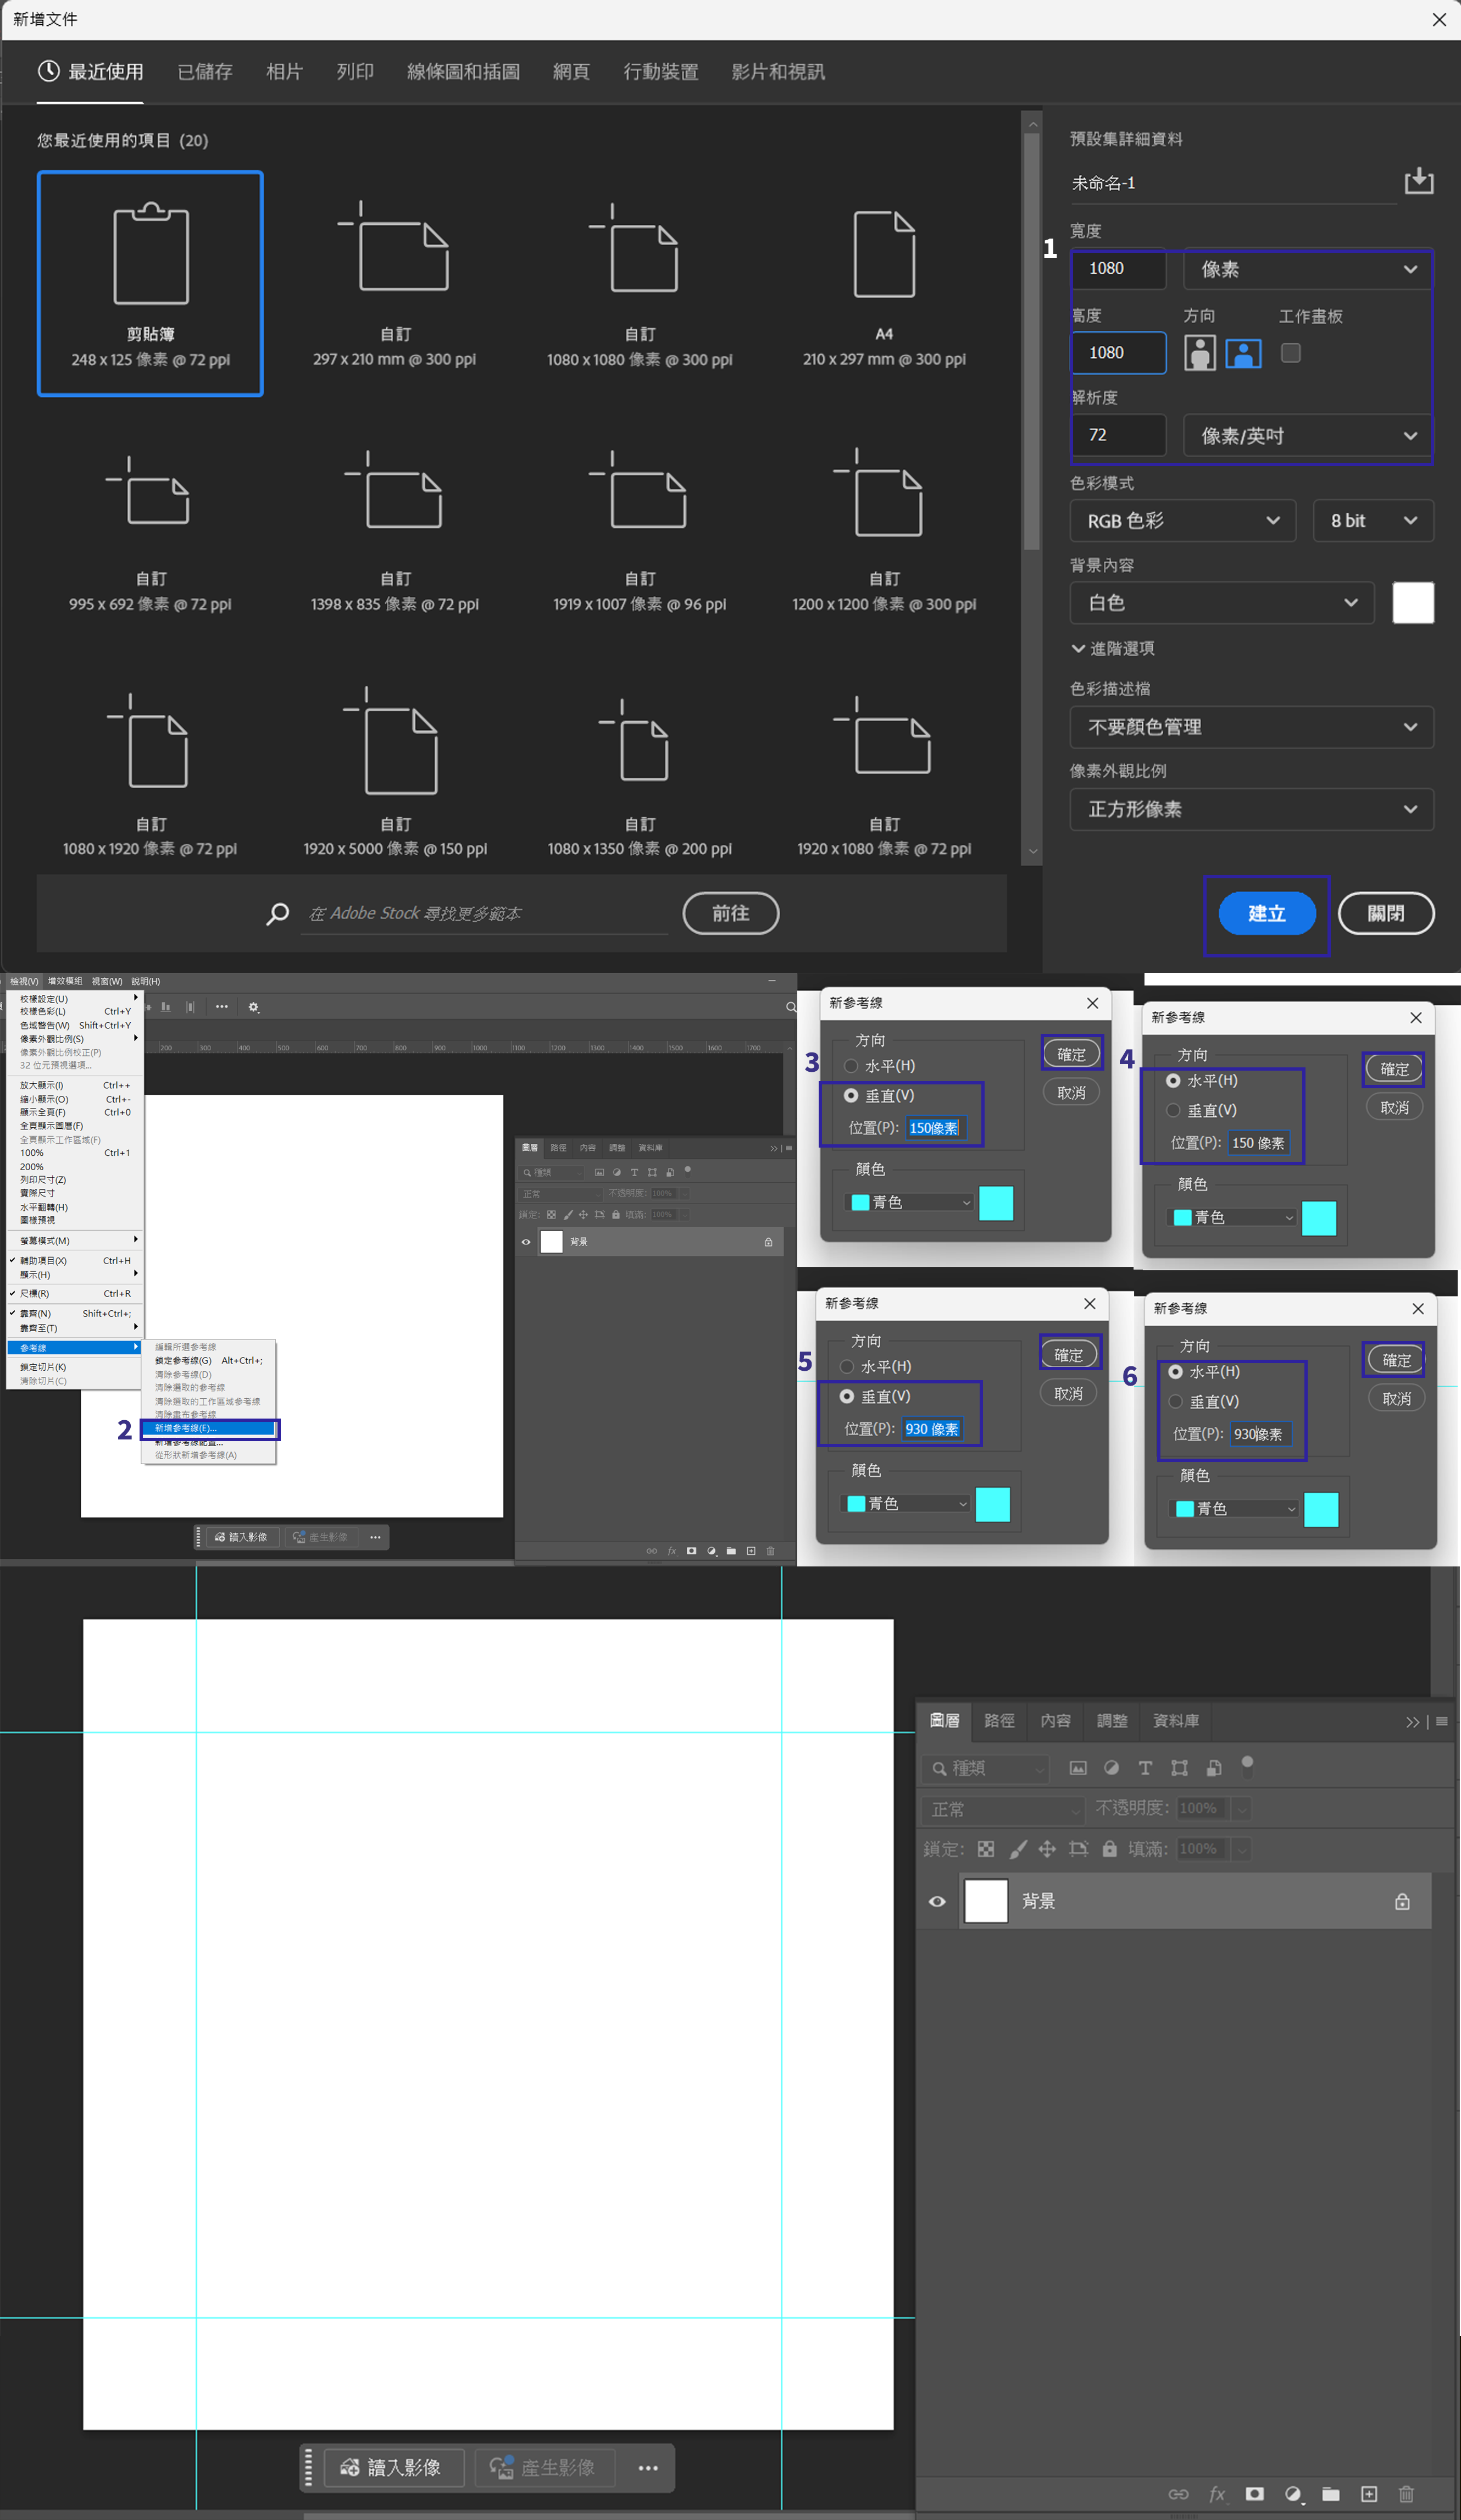Image resolution: width=1461 pixels, height=2520 pixels.
Task: Open the 不要顏色管理 color profile dropdown
Action: click(1252, 727)
